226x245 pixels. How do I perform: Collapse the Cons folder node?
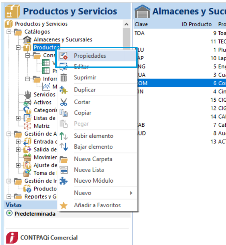point(28,55)
